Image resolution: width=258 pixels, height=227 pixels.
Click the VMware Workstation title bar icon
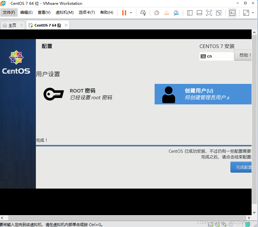(x=3, y=3)
